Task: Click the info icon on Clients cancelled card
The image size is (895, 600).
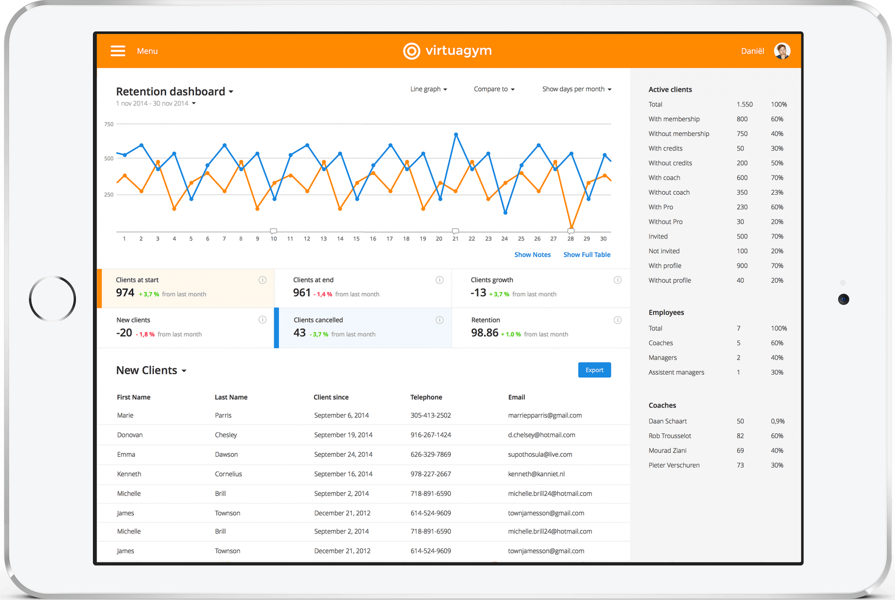Action: pos(440,320)
